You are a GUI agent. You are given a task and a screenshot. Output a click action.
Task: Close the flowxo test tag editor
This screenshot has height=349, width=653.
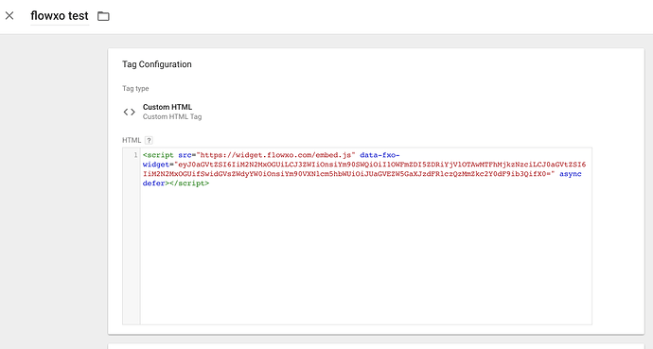coord(9,16)
